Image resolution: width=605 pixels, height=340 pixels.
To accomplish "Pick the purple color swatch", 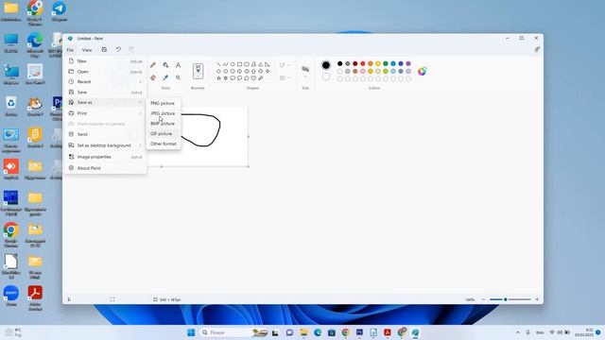I will click(x=408, y=63).
